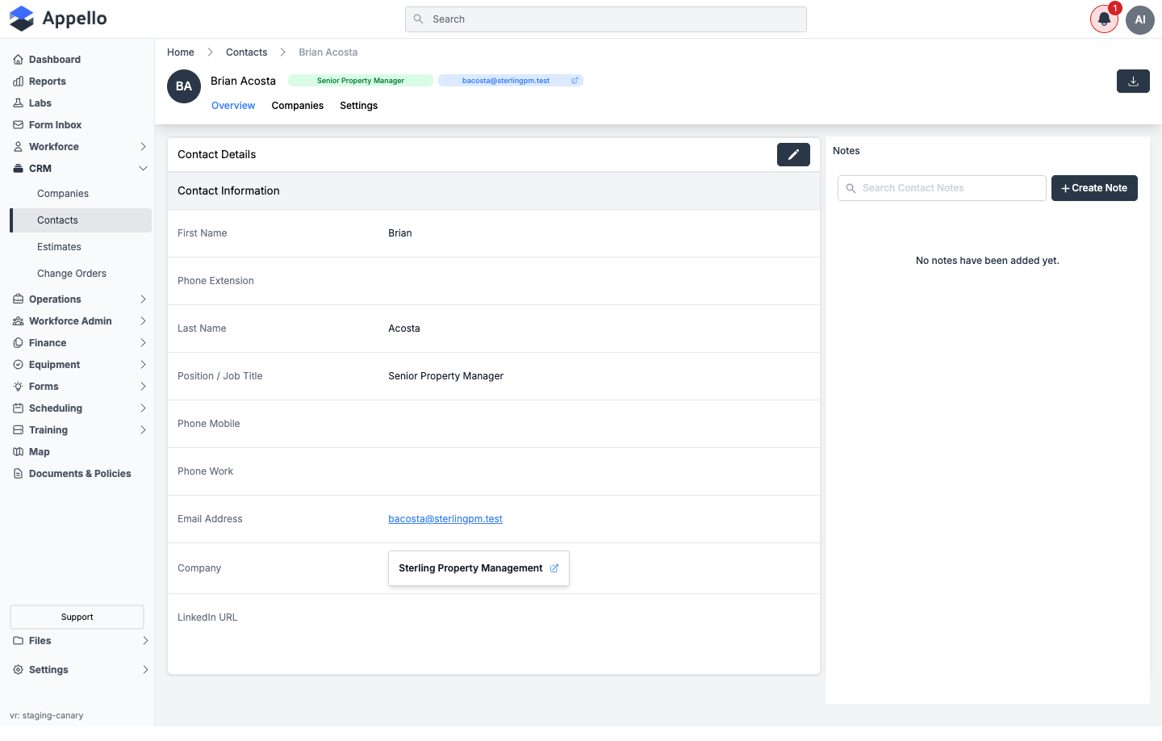Expand the Finance chevron
1162x741 pixels.
143,343
